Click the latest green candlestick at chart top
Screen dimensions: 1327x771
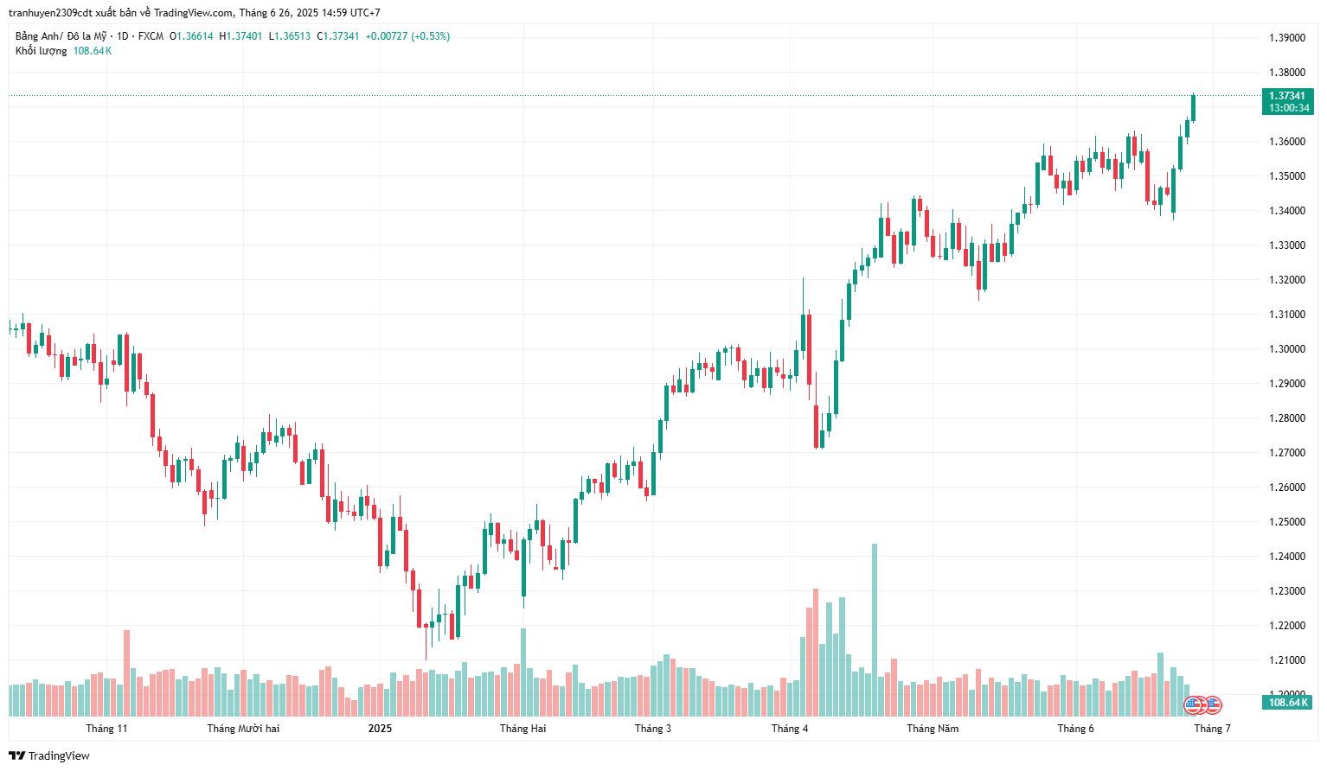point(1193,108)
